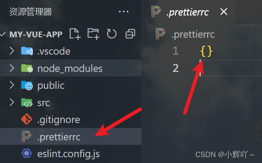The height and width of the screenshot is (163, 262).
Task: Click the Prettier icon on the editor tab
Action: [156, 12]
